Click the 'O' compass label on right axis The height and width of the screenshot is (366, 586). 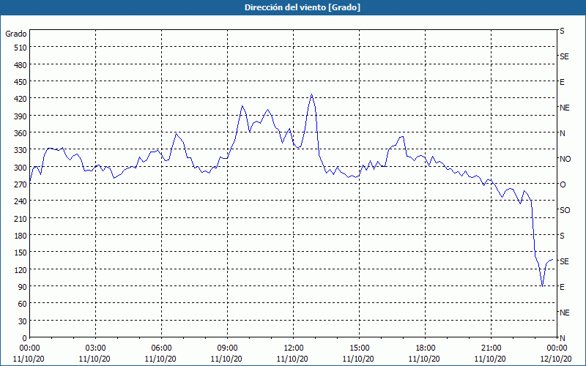tap(563, 184)
